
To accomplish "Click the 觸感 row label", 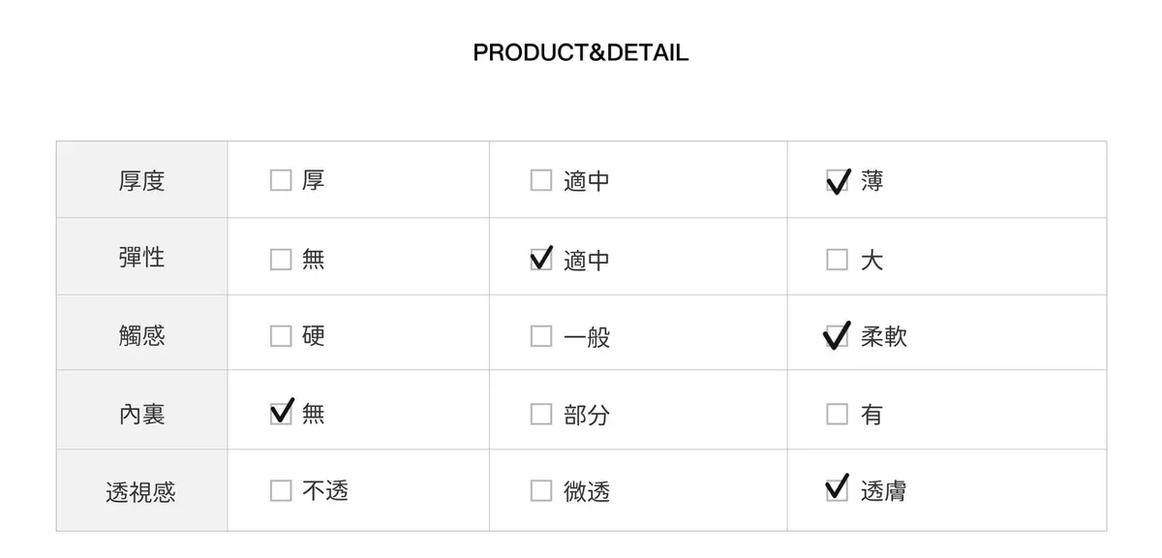I will [142, 335].
